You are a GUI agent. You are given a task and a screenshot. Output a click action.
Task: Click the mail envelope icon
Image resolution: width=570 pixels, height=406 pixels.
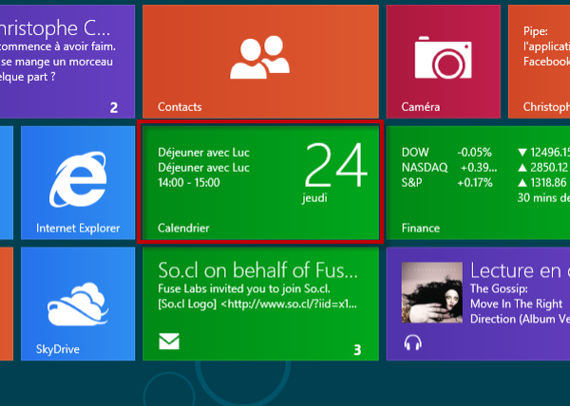click(x=169, y=341)
